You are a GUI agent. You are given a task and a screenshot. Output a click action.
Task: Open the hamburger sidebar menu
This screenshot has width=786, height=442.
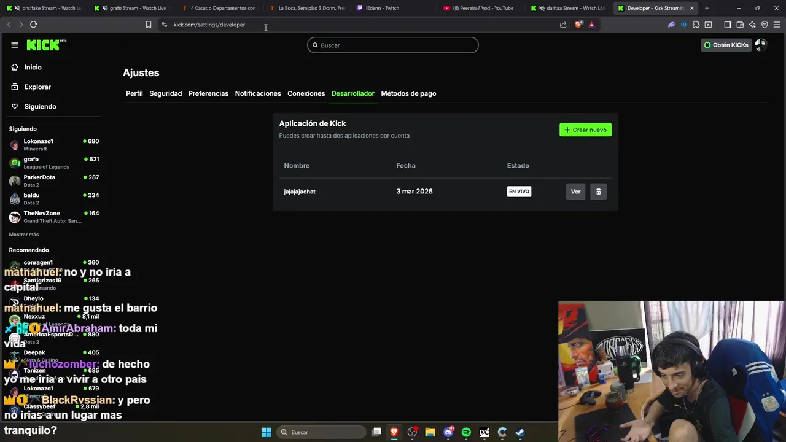point(14,45)
